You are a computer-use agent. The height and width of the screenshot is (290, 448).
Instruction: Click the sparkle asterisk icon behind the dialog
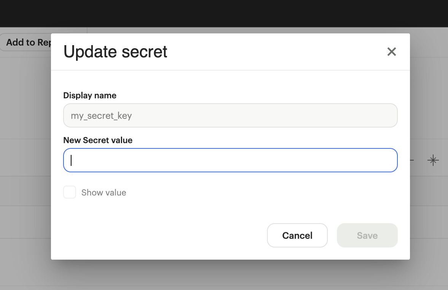(x=433, y=160)
